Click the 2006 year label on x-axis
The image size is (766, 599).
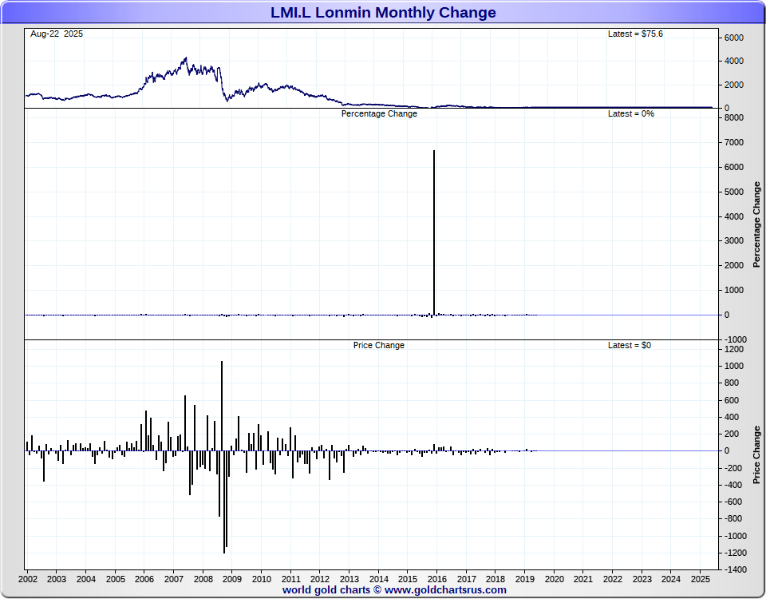pos(144,579)
